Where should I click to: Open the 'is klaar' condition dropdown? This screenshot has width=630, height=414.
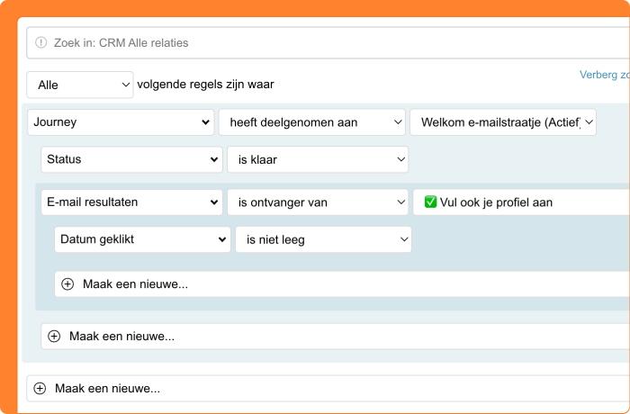tap(318, 159)
